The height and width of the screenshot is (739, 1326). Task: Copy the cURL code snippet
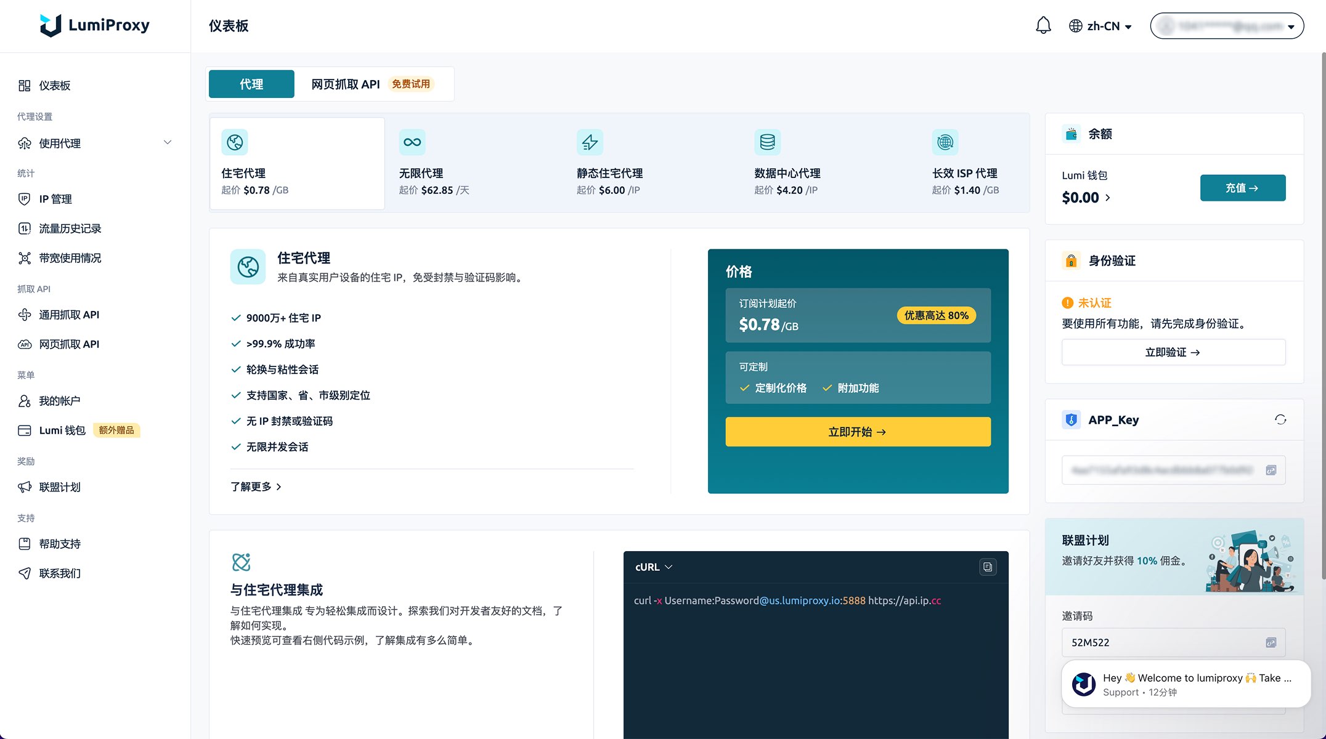click(988, 567)
